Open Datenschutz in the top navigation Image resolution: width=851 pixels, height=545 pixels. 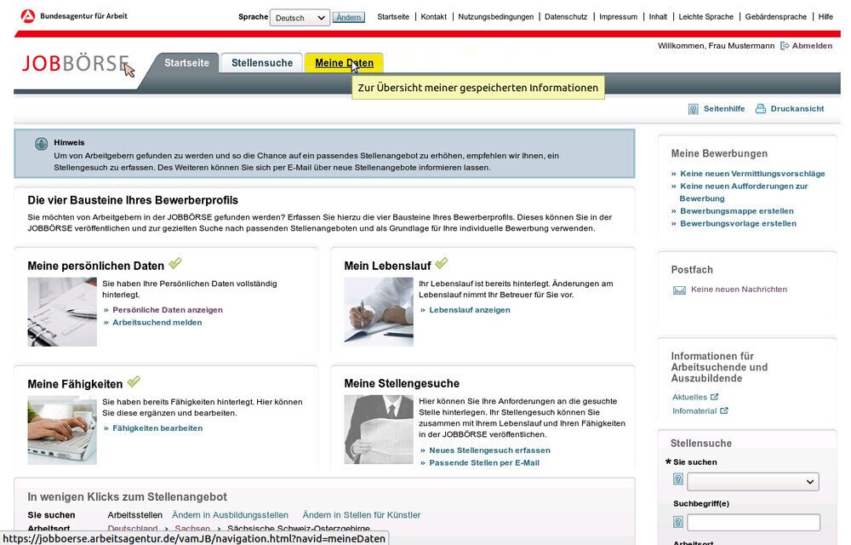(566, 17)
